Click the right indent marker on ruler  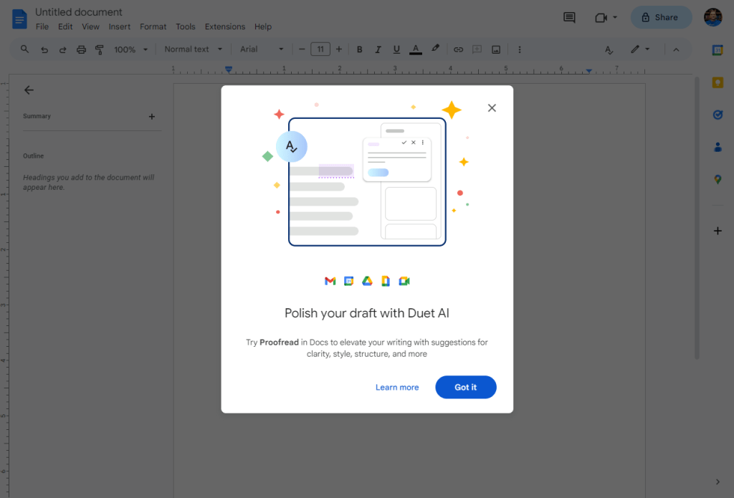pos(589,71)
